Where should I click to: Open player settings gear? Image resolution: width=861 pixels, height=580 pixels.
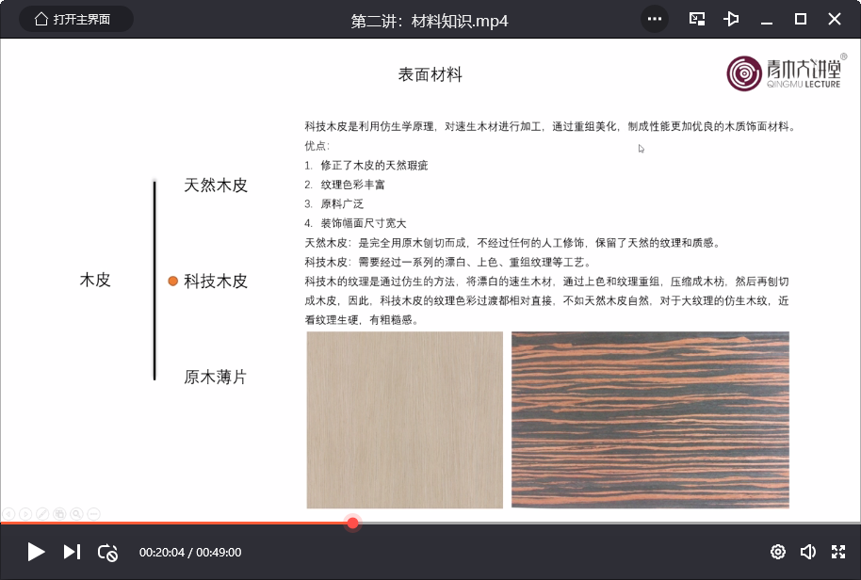pyautogui.click(x=778, y=552)
